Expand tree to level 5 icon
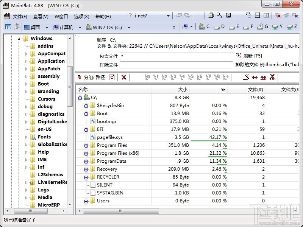 click(x=191, y=77)
